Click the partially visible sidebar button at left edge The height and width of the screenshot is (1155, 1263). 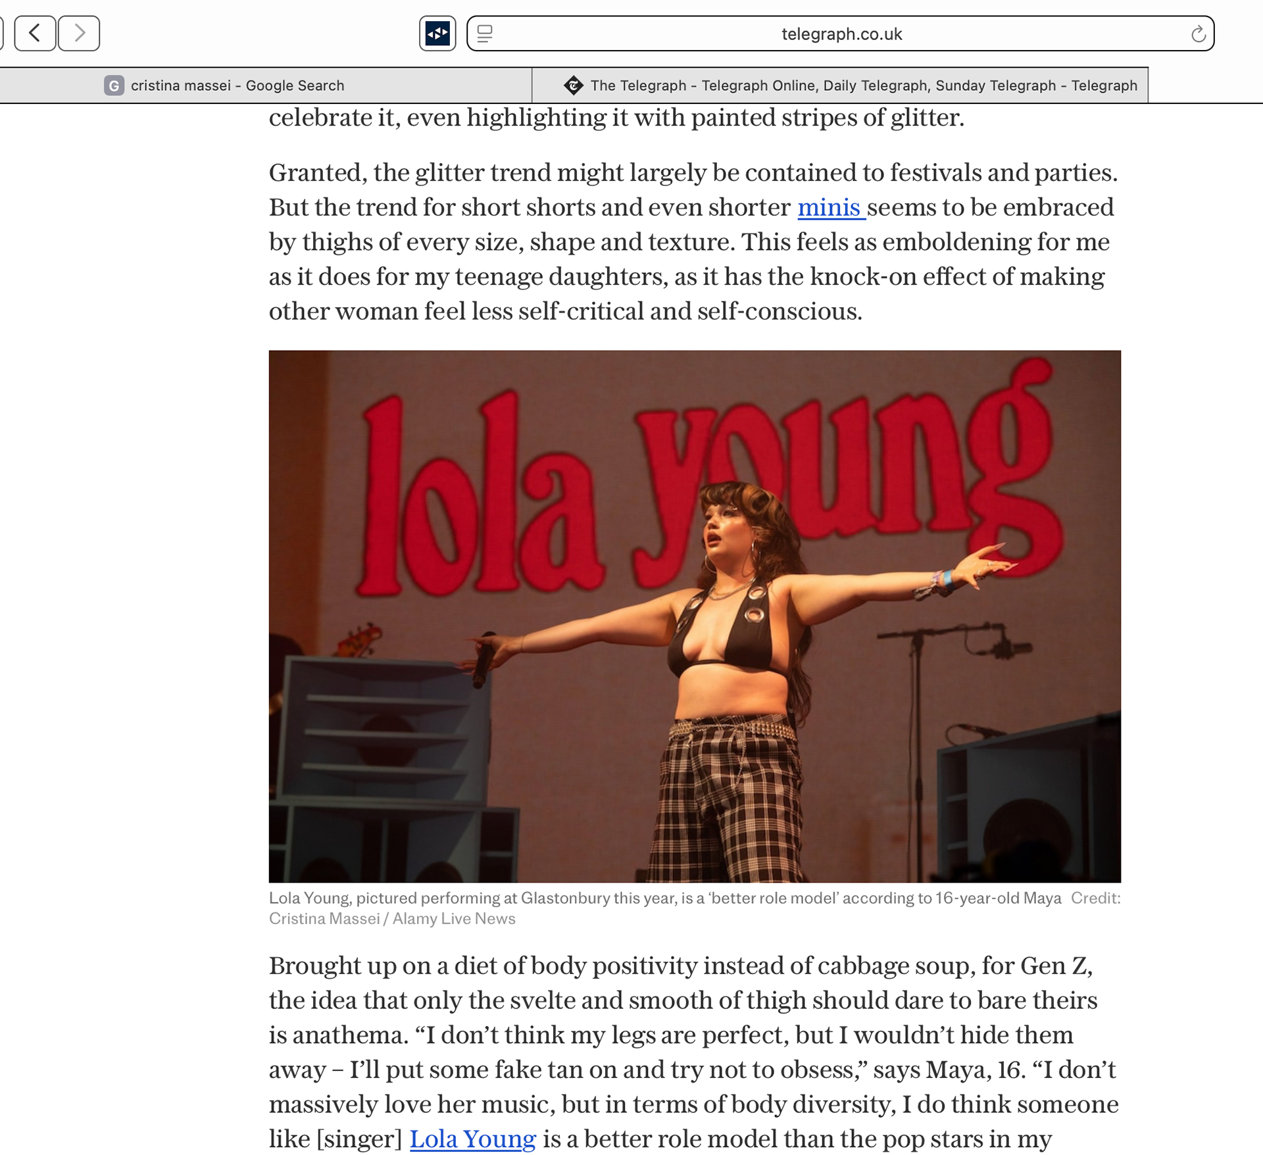click(1, 33)
